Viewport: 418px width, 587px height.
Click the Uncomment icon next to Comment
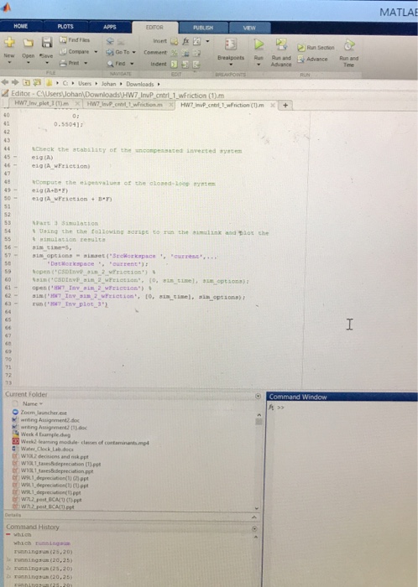click(185, 53)
